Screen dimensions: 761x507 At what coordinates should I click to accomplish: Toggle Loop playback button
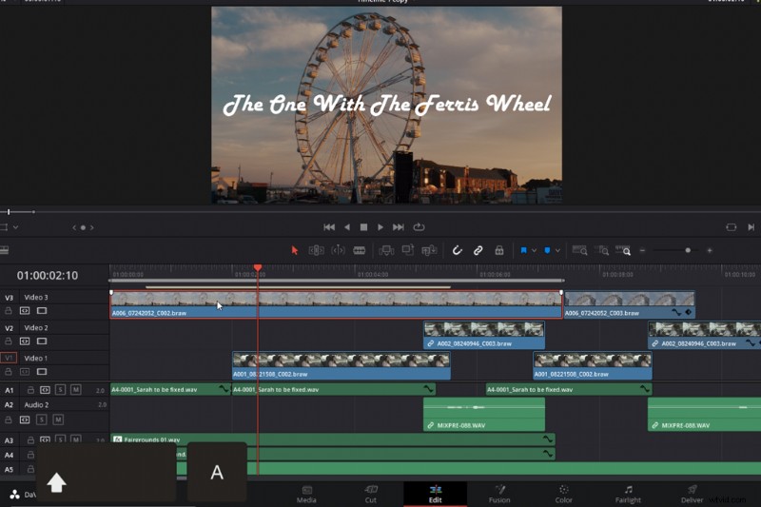tap(419, 227)
